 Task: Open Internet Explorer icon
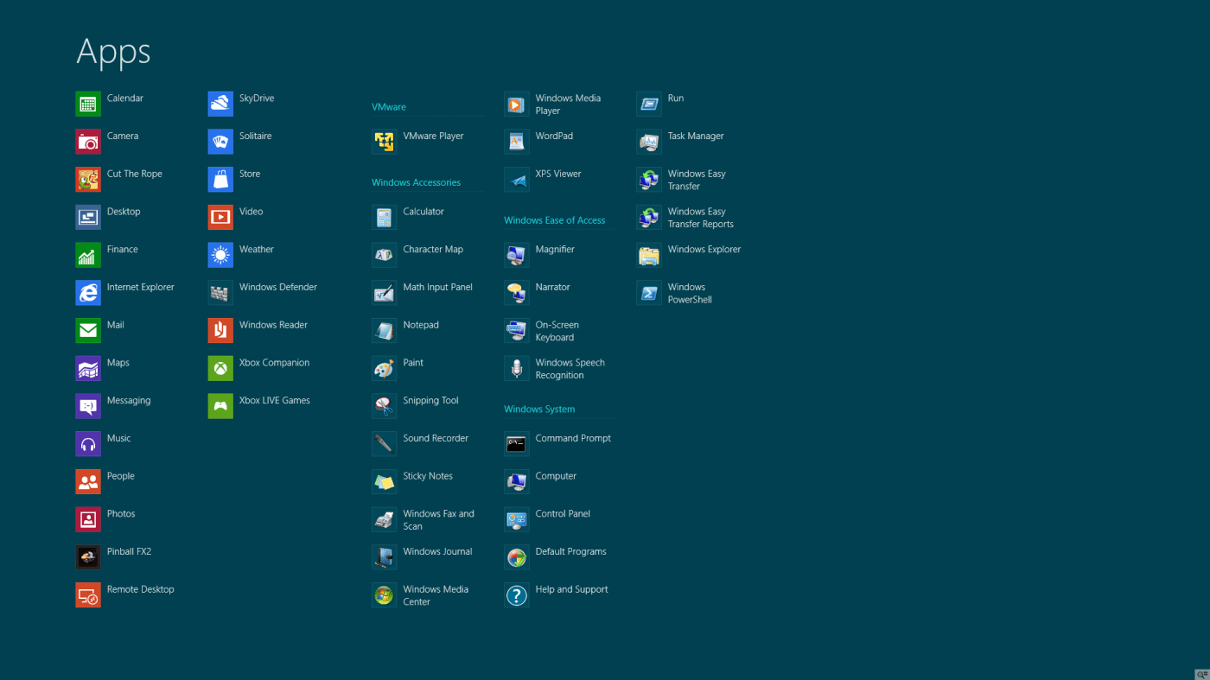coord(88,293)
